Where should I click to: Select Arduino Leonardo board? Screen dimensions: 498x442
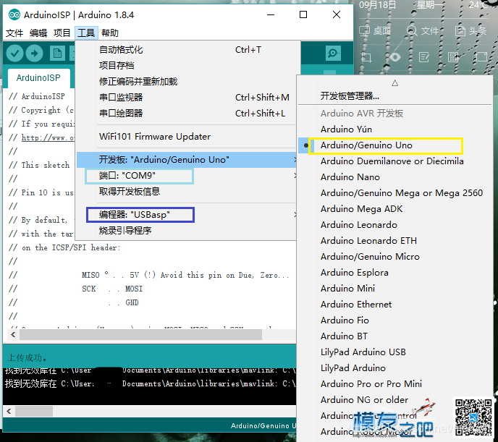pos(394,225)
